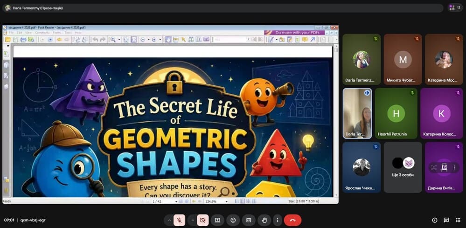Select Heorhii Petrunia participant tile

396,113
